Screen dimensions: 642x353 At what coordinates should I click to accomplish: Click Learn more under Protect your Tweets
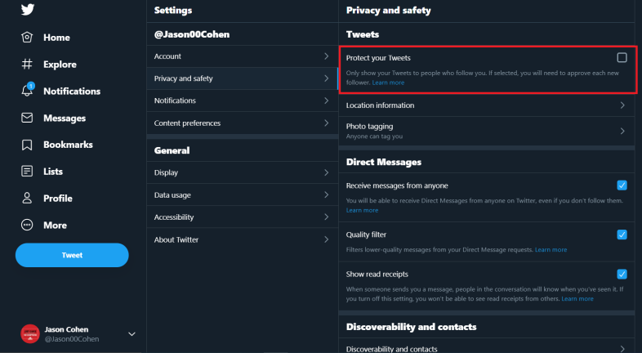point(388,83)
